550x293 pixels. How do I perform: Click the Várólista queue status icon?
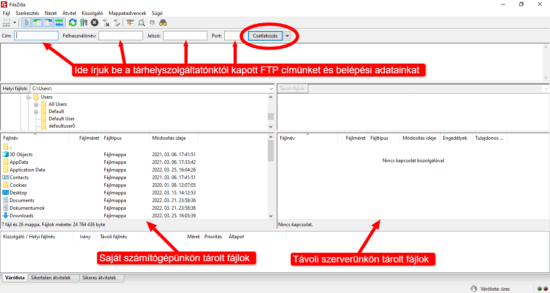click(474, 289)
